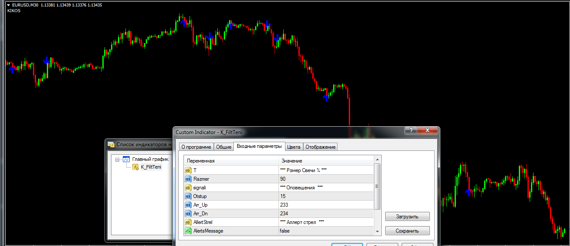The width and height of the screenshot is (570, 246).
Task: Click the string icon beside variable T
Action: tap(188, 170)
